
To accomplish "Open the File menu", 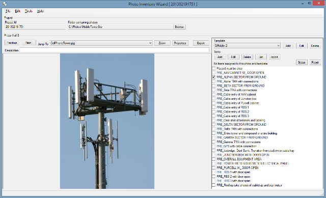I will [x=8, y=11].
